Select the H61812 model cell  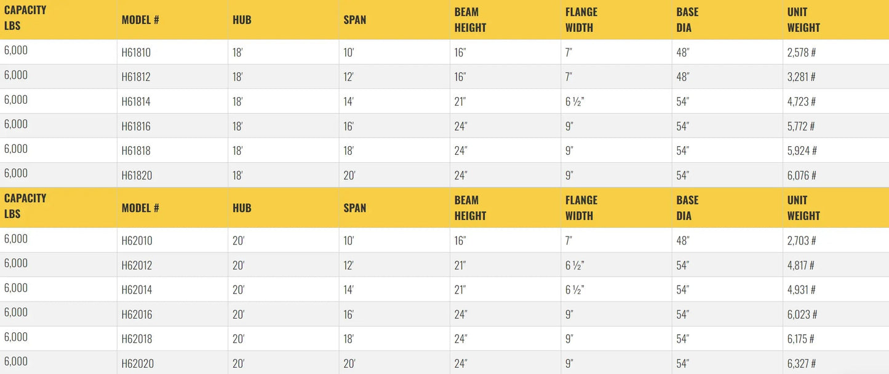coord(136,77)
